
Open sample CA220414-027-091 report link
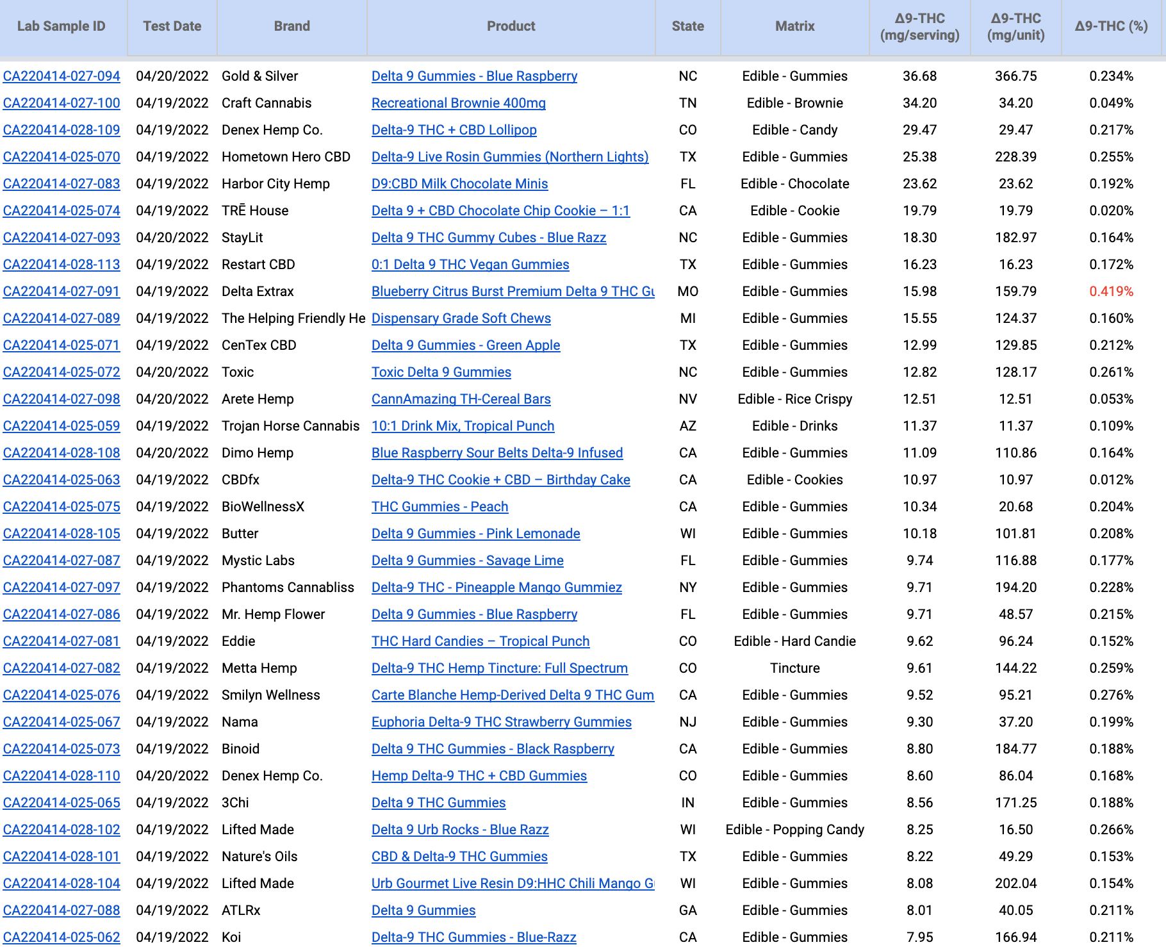(x=62, y=292)
